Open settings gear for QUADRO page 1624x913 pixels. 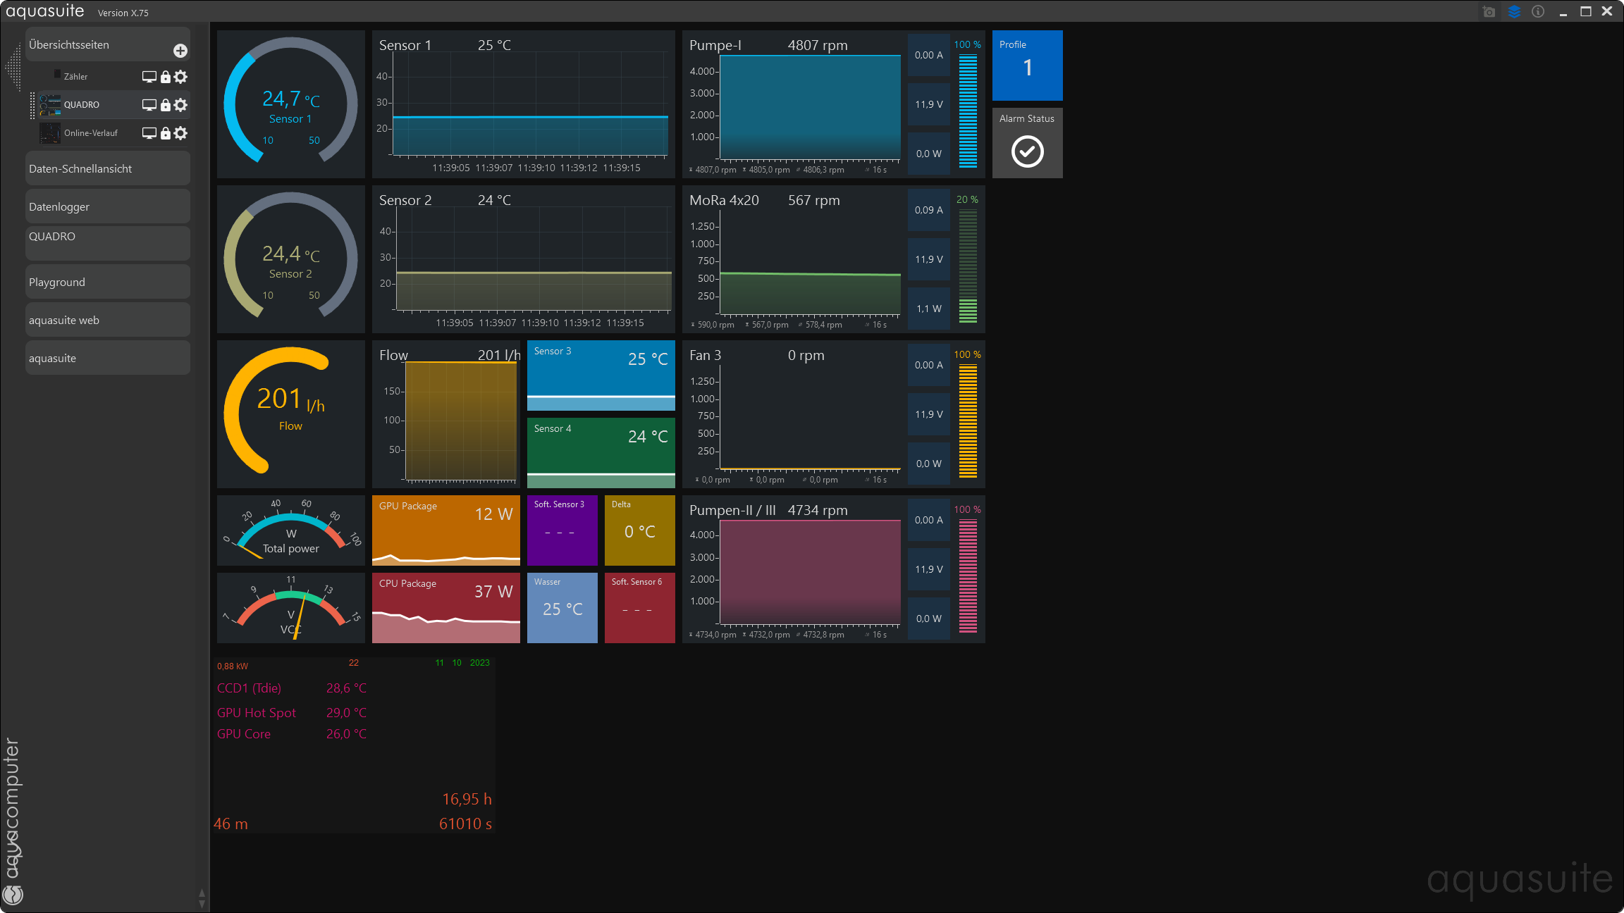pos(181,105)
